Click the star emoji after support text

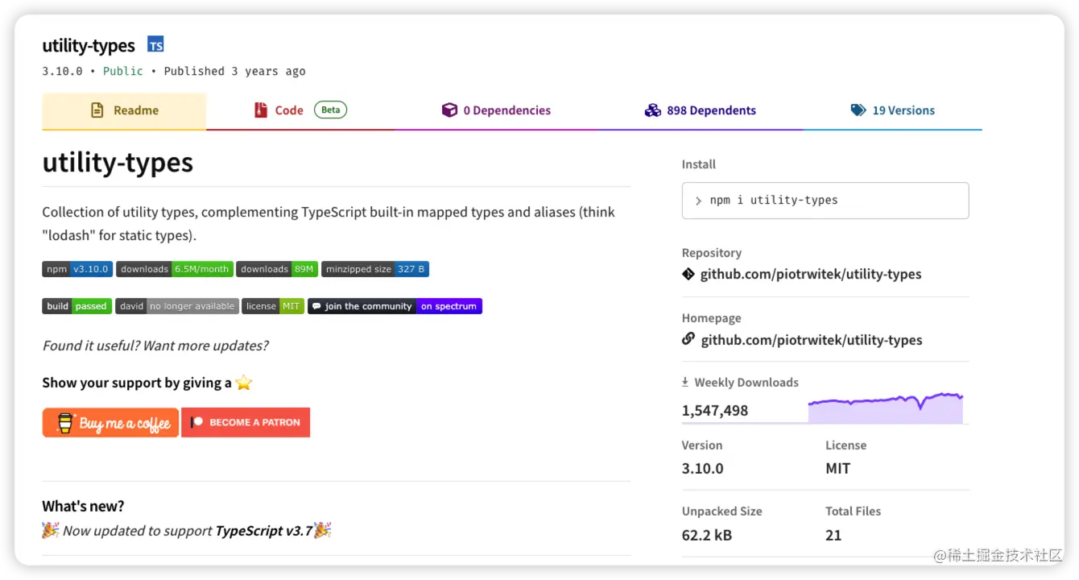(x=244, y=383)
